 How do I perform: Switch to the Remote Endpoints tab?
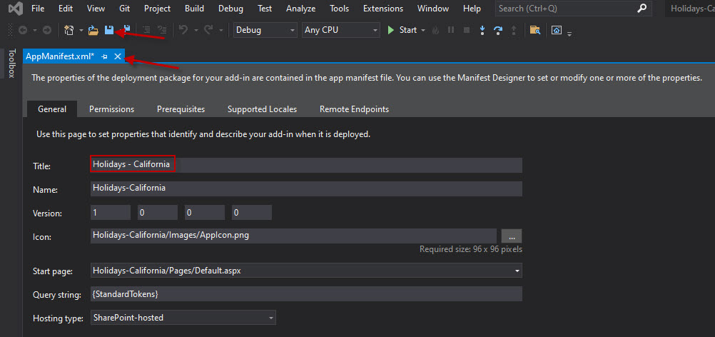[x=355, y=109]
